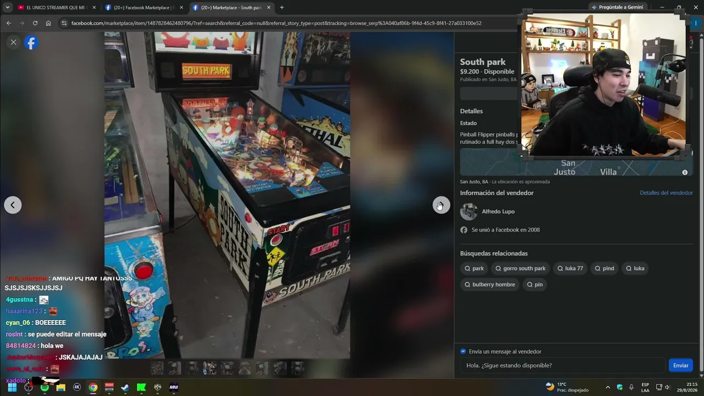Viewport: 704px width, 396px height.
Task: Change the ESP LAA input language
Action: (645, 387)
